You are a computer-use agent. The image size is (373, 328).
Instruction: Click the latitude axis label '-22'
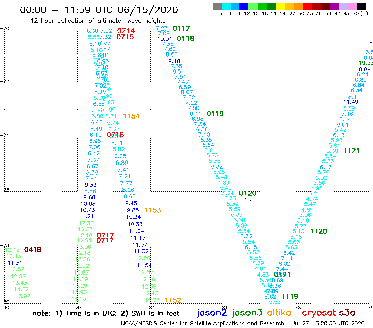pyautogui.click(x=5, y=82)
